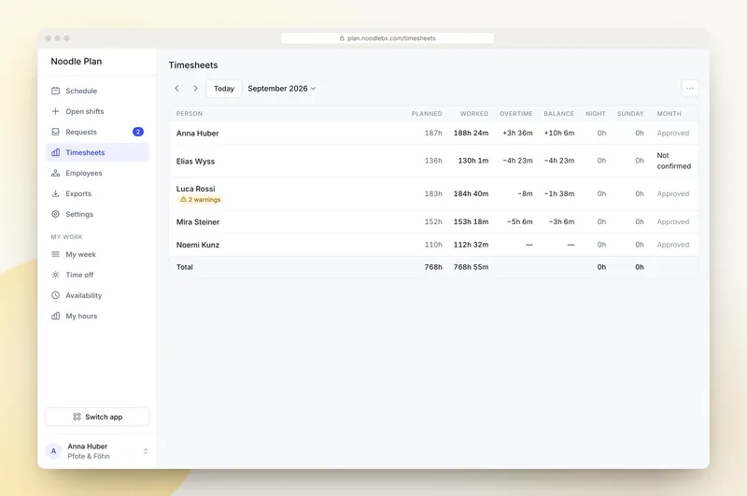Go to the next month arrow

click(x=195, y=88)
